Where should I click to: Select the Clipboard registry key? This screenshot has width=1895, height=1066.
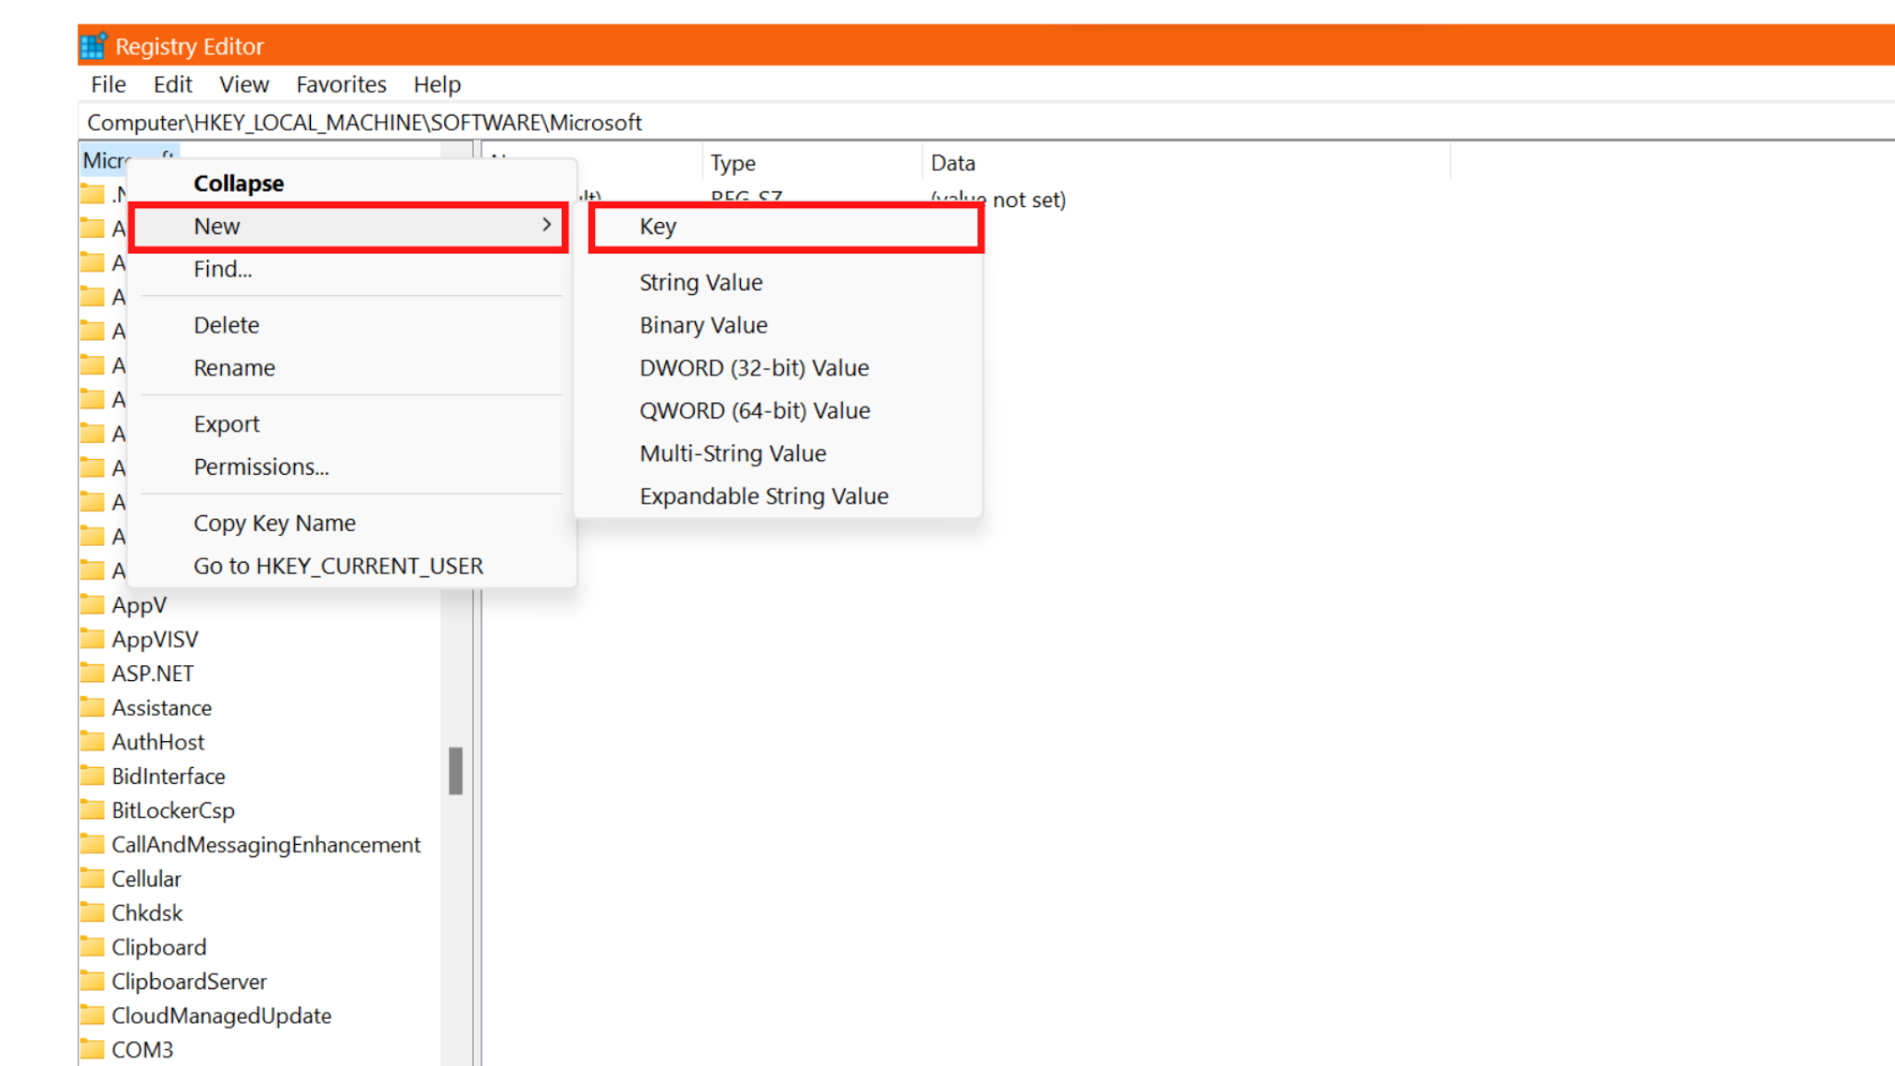pyautogui.click(x=158, y=948)
